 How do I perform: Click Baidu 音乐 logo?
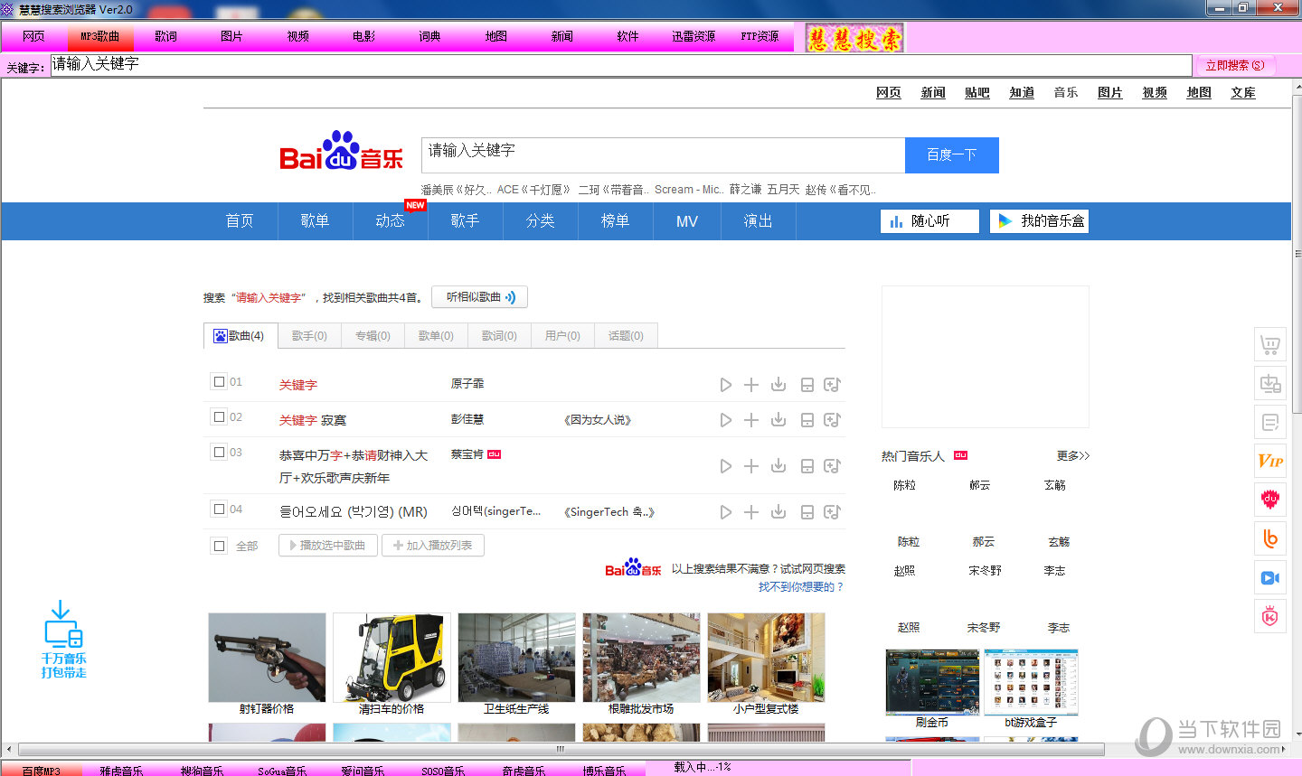coord(341,152)
